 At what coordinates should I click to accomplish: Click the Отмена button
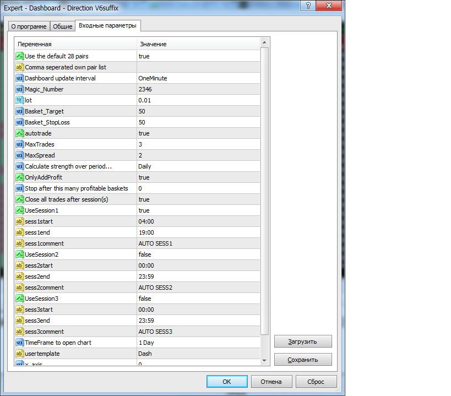(271, 382)
